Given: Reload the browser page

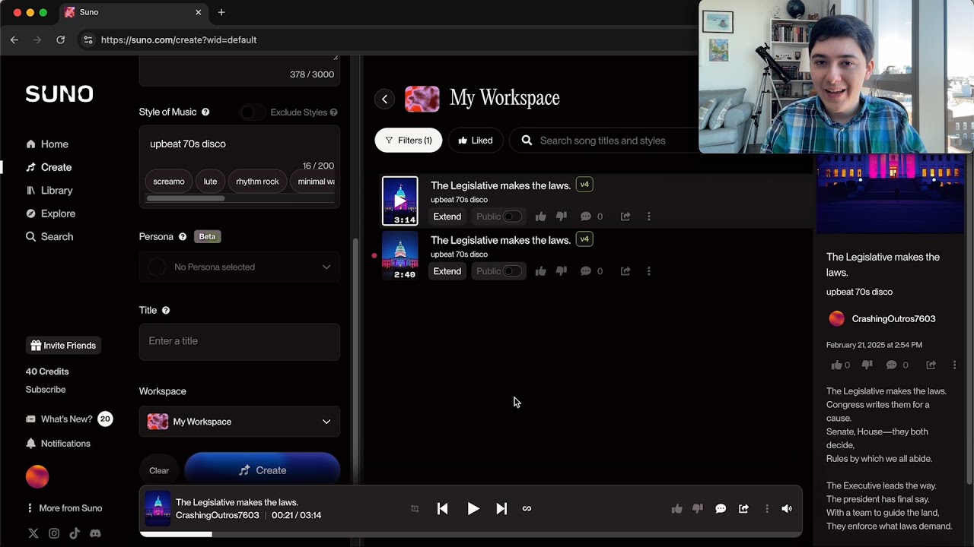Looking at the screenshot, I should [61, 40].
